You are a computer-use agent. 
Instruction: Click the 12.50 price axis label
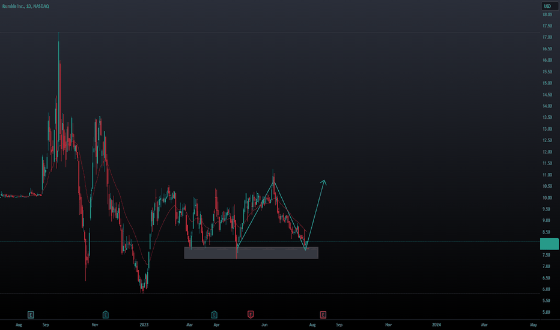tap(547, 140)
